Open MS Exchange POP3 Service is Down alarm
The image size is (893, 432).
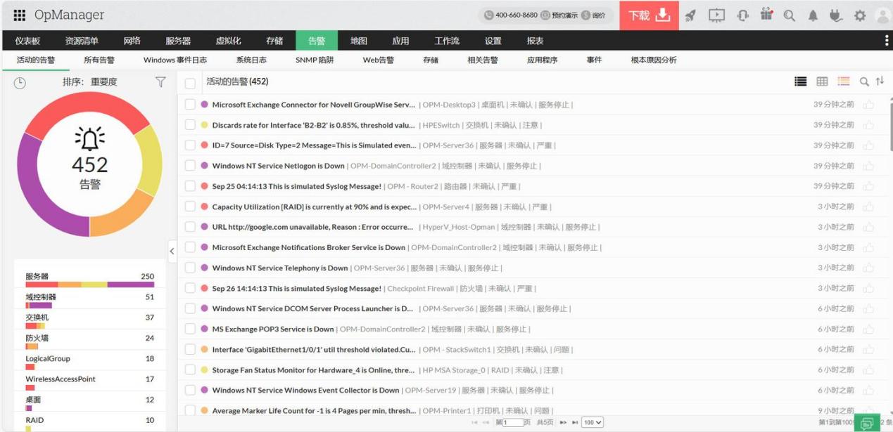(x=273, y=329)
